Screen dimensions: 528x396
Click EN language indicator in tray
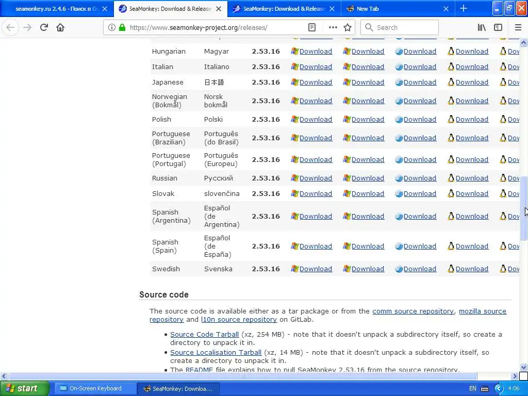coord(473,389)
